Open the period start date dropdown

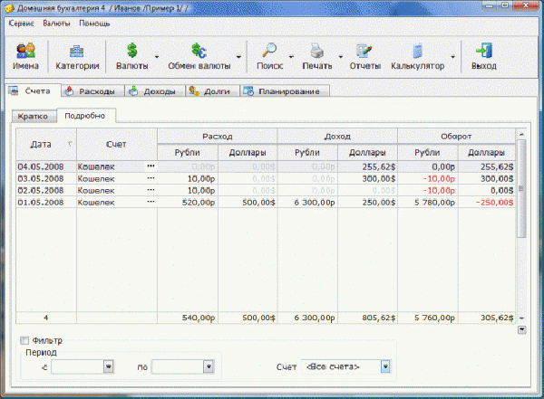tap(108, 366)
